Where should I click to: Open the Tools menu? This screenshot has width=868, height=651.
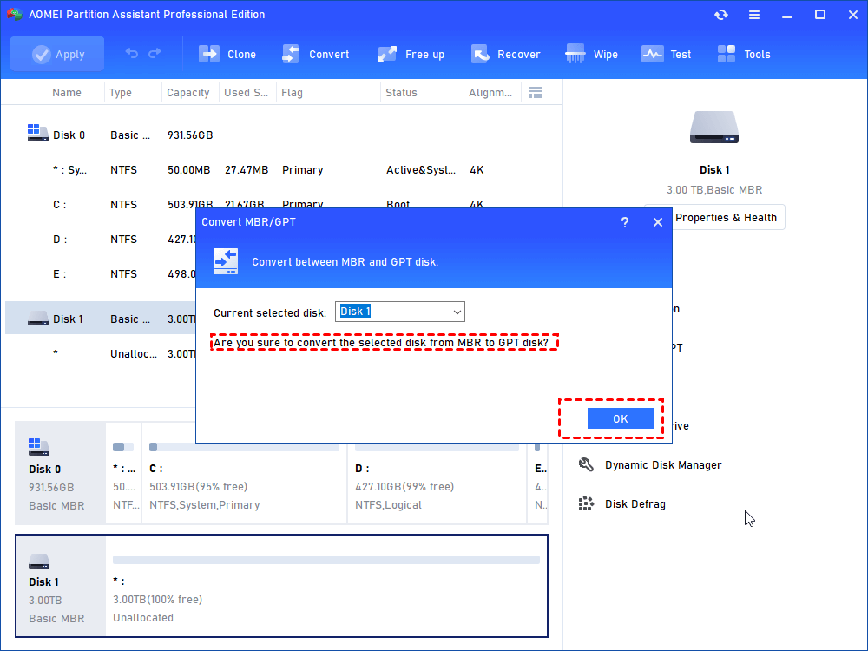click(x=744, y=54)
